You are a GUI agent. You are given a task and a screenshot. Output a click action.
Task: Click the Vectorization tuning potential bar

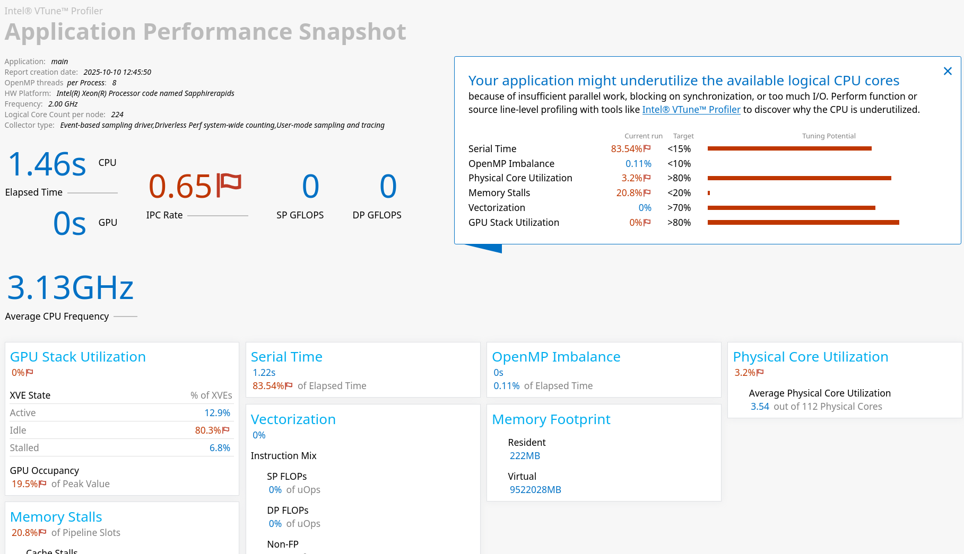(791, 208)
